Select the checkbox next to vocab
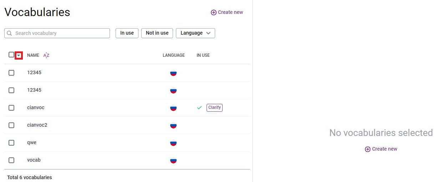441x182 pixels. point(11,160)
